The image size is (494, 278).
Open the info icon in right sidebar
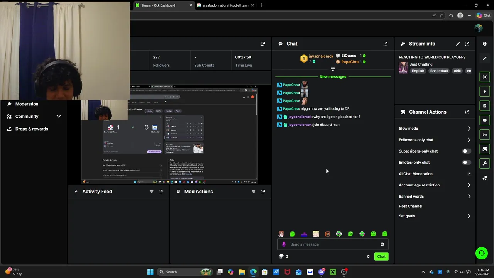485,44
